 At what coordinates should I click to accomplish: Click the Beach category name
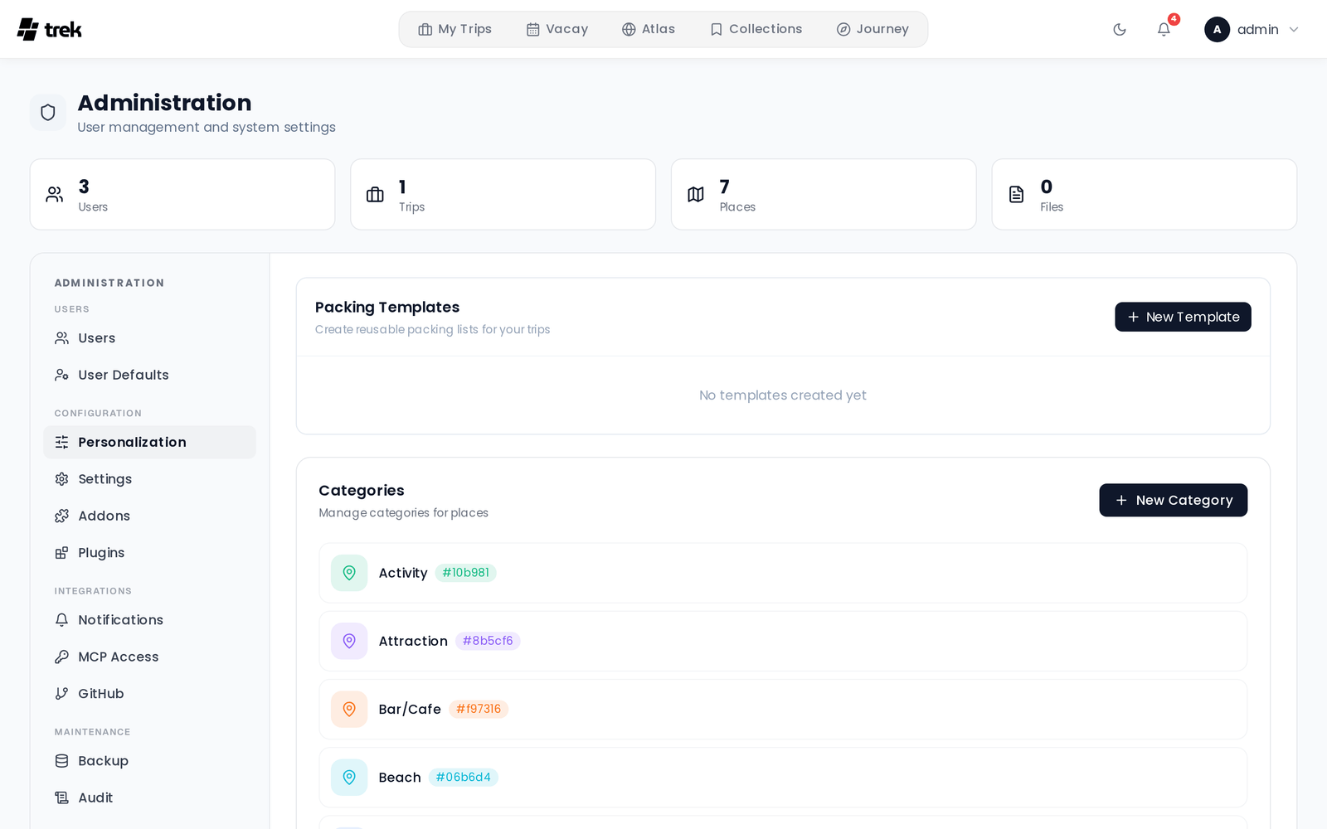[400, 778]
